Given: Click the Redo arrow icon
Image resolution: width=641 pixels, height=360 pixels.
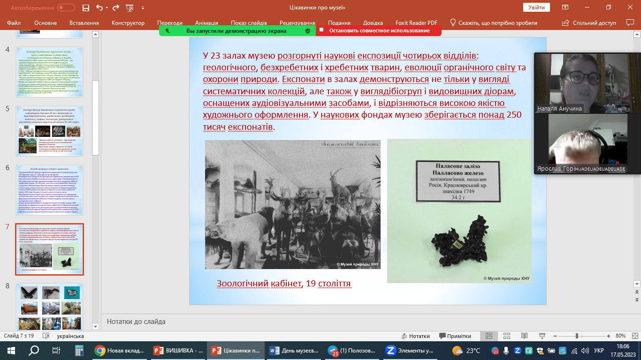Looking at the screenshot, I should coord(115,7).
